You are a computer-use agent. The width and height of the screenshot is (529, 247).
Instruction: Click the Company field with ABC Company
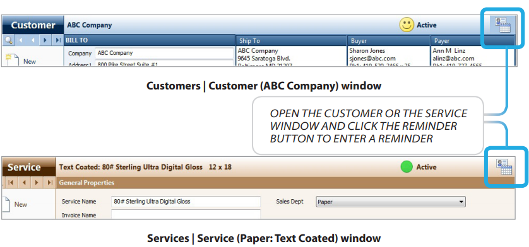(x=164, y=53)
